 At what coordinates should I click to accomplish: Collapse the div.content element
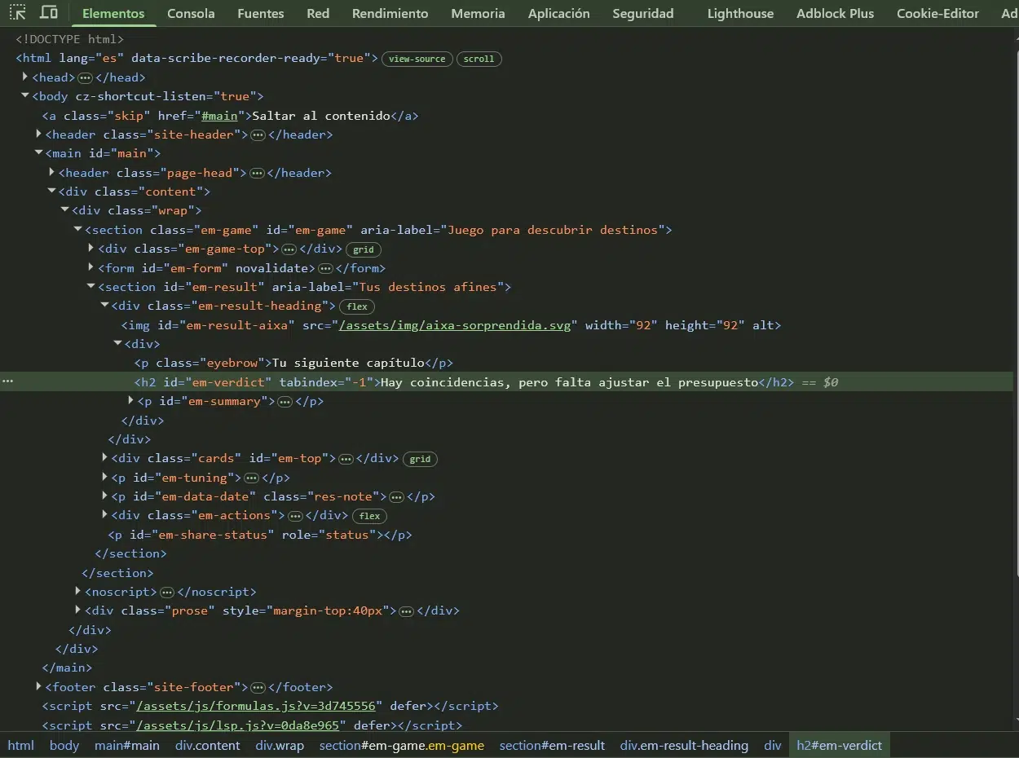coord(51,191)
